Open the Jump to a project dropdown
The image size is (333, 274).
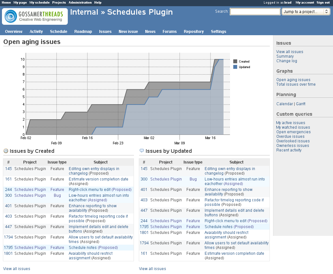click(306, 12)
